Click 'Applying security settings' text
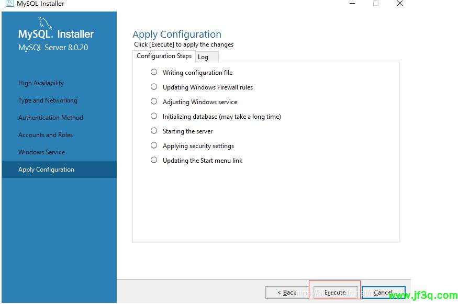The height and width of the screenshot is (304, 458). pyautogui.click(x=198, y=146)
